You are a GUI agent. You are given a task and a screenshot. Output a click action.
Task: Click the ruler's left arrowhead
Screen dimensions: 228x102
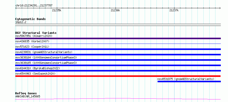point(16,8)
